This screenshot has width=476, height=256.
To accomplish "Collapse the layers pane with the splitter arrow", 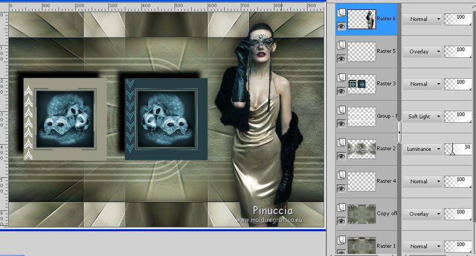I will tap(399, 132).
